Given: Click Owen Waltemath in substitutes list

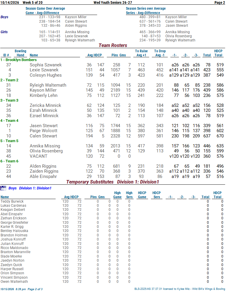Looking at the screenshot, I should [14, 281].
